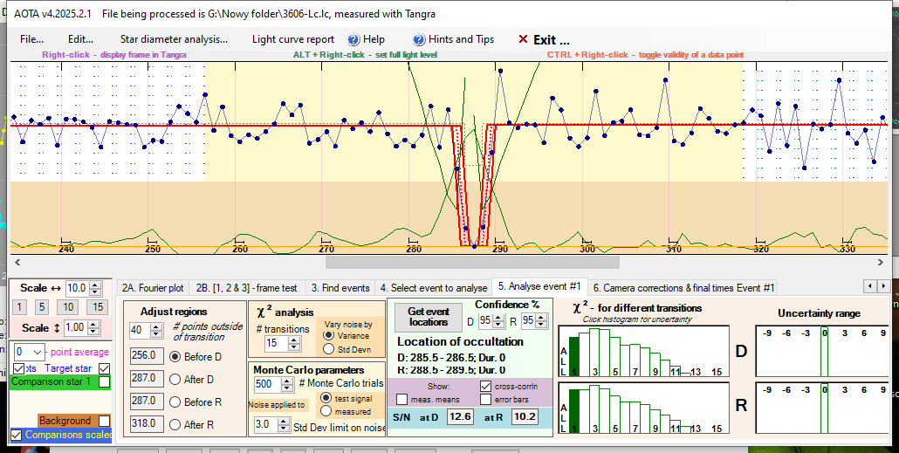
Task: Apply noise to test signal option
Action: click(326, 398)
